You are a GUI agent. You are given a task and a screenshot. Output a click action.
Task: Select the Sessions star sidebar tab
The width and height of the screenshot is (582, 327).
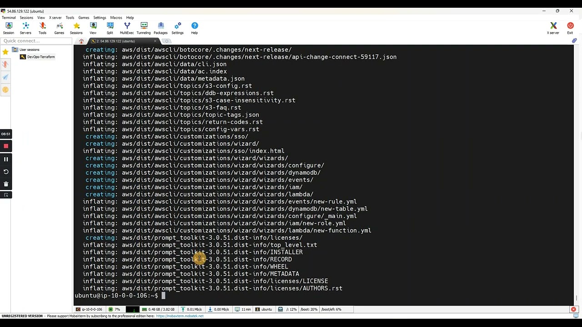point(5,52)
